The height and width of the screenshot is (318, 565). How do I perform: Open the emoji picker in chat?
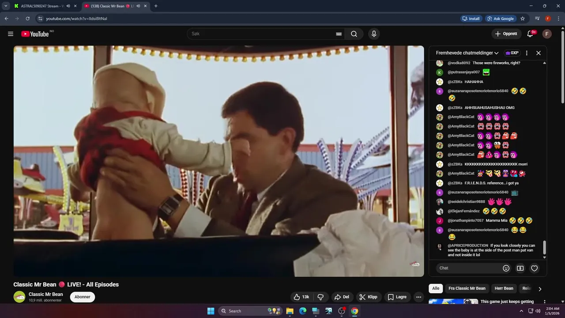click(x=506, y=268)
